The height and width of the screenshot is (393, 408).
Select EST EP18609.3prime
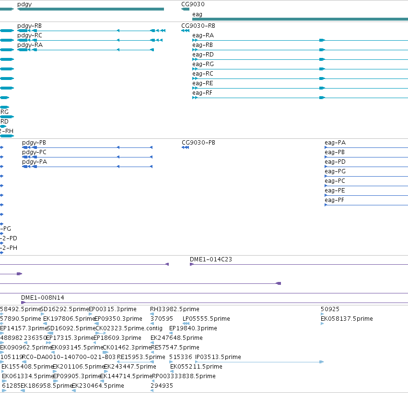[x=117, y=338]
